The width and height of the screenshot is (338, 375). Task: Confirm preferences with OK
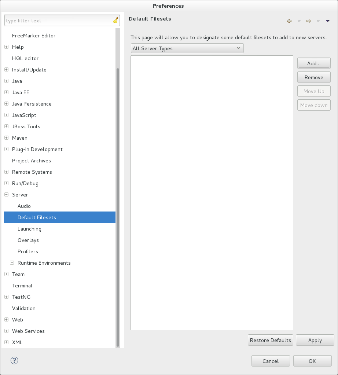(312, 361)
